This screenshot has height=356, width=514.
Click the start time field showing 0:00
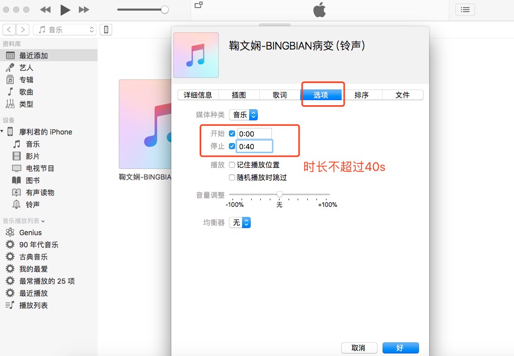[254, 133]
